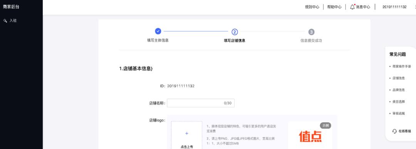
Task: Click the plus icon to upload logo
Action: pyautogui.click(x=186, y=133)
